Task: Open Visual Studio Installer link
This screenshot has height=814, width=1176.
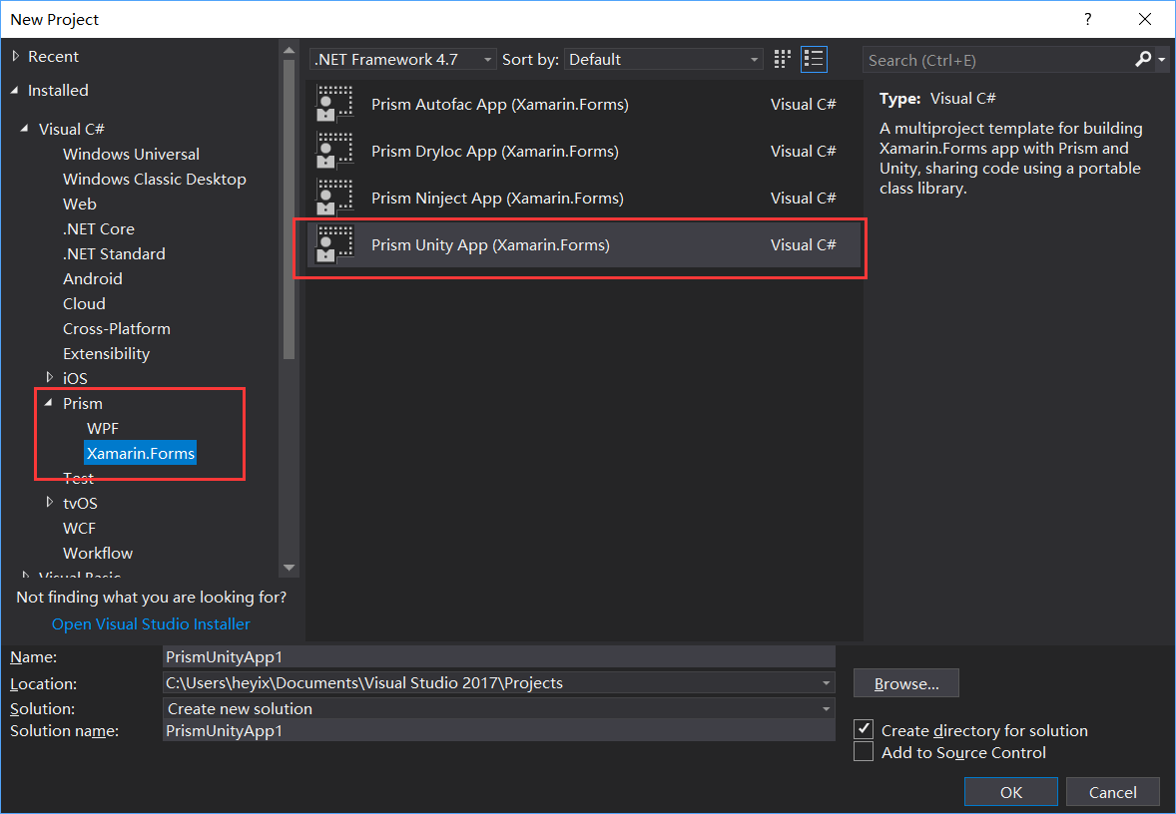Action: point(151,623)
